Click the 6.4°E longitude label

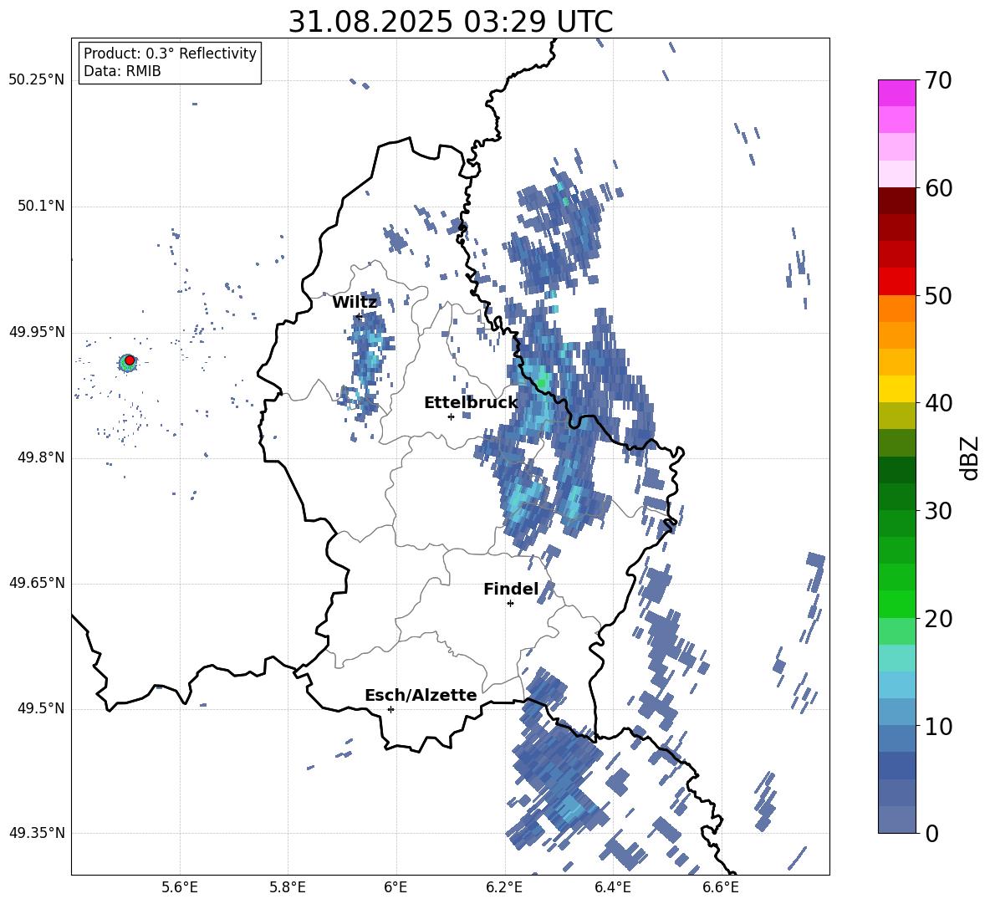[x=612, y=887]
